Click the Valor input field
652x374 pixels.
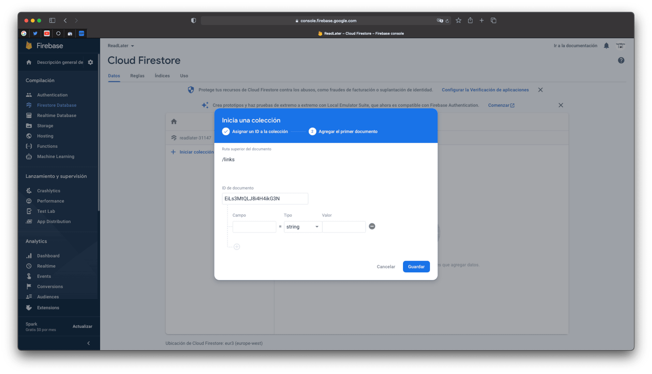[344, 227]
